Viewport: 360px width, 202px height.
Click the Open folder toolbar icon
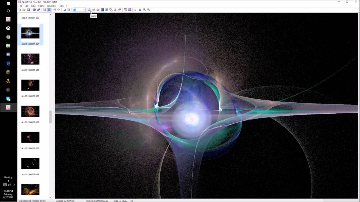[x=24, y=10]
